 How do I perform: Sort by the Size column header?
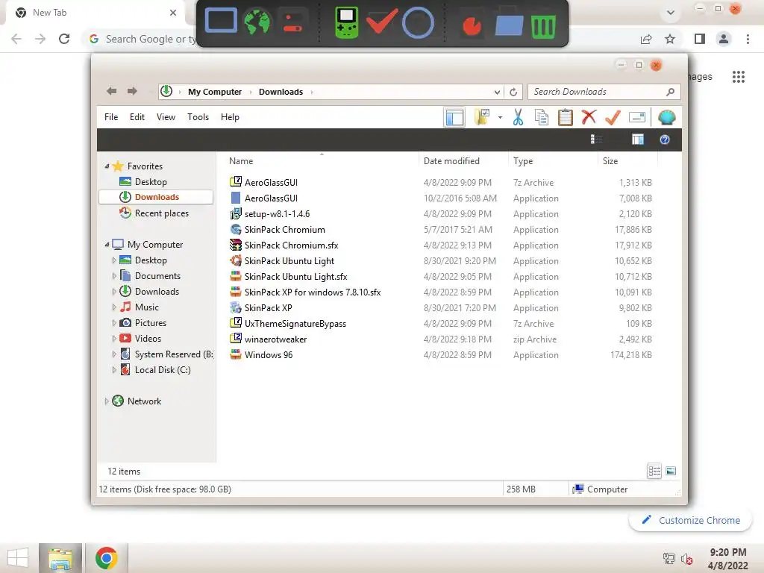tap(610, 161)
